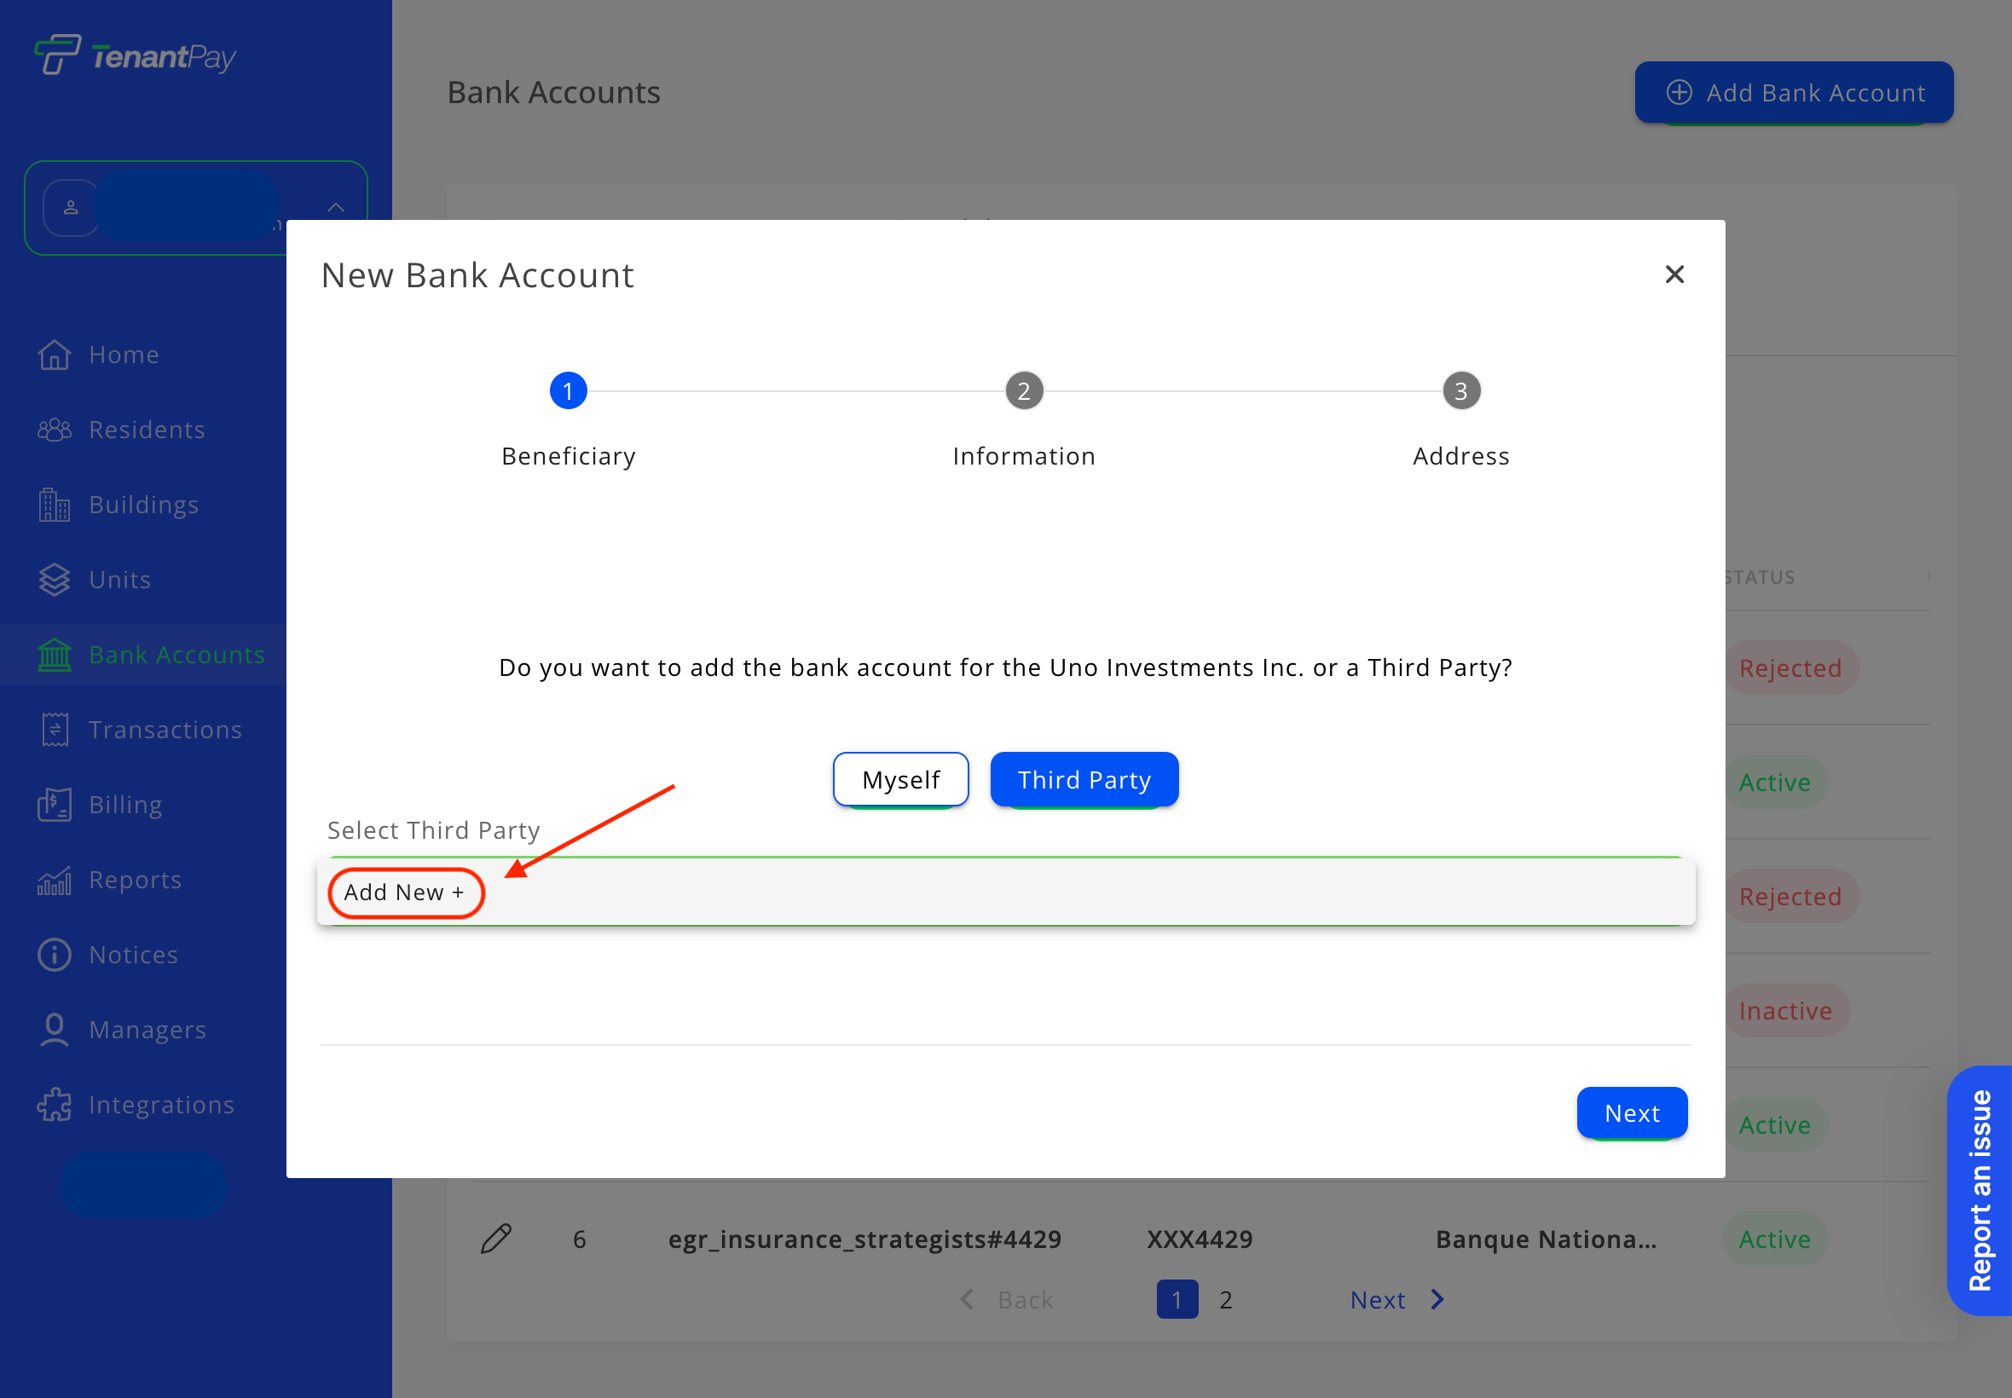Edit row 6 with pencil icon
The image size is (2012, 1398).
496,1239
